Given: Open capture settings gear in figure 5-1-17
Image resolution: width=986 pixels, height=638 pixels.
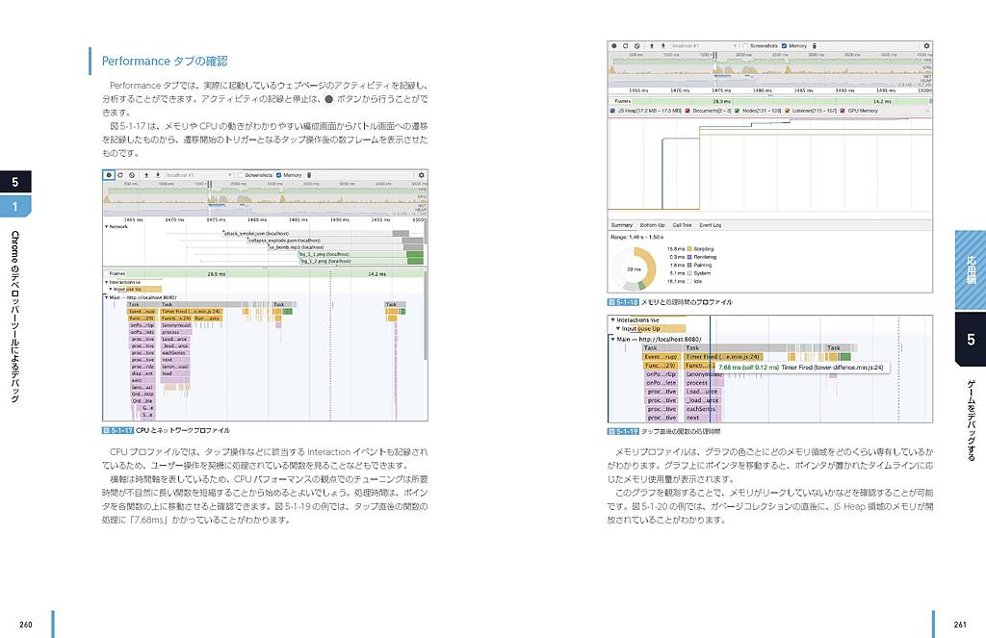Looking at the screenshot, I should 422,175.
